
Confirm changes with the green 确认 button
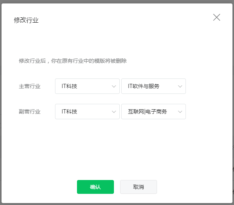tap(95, 187)
